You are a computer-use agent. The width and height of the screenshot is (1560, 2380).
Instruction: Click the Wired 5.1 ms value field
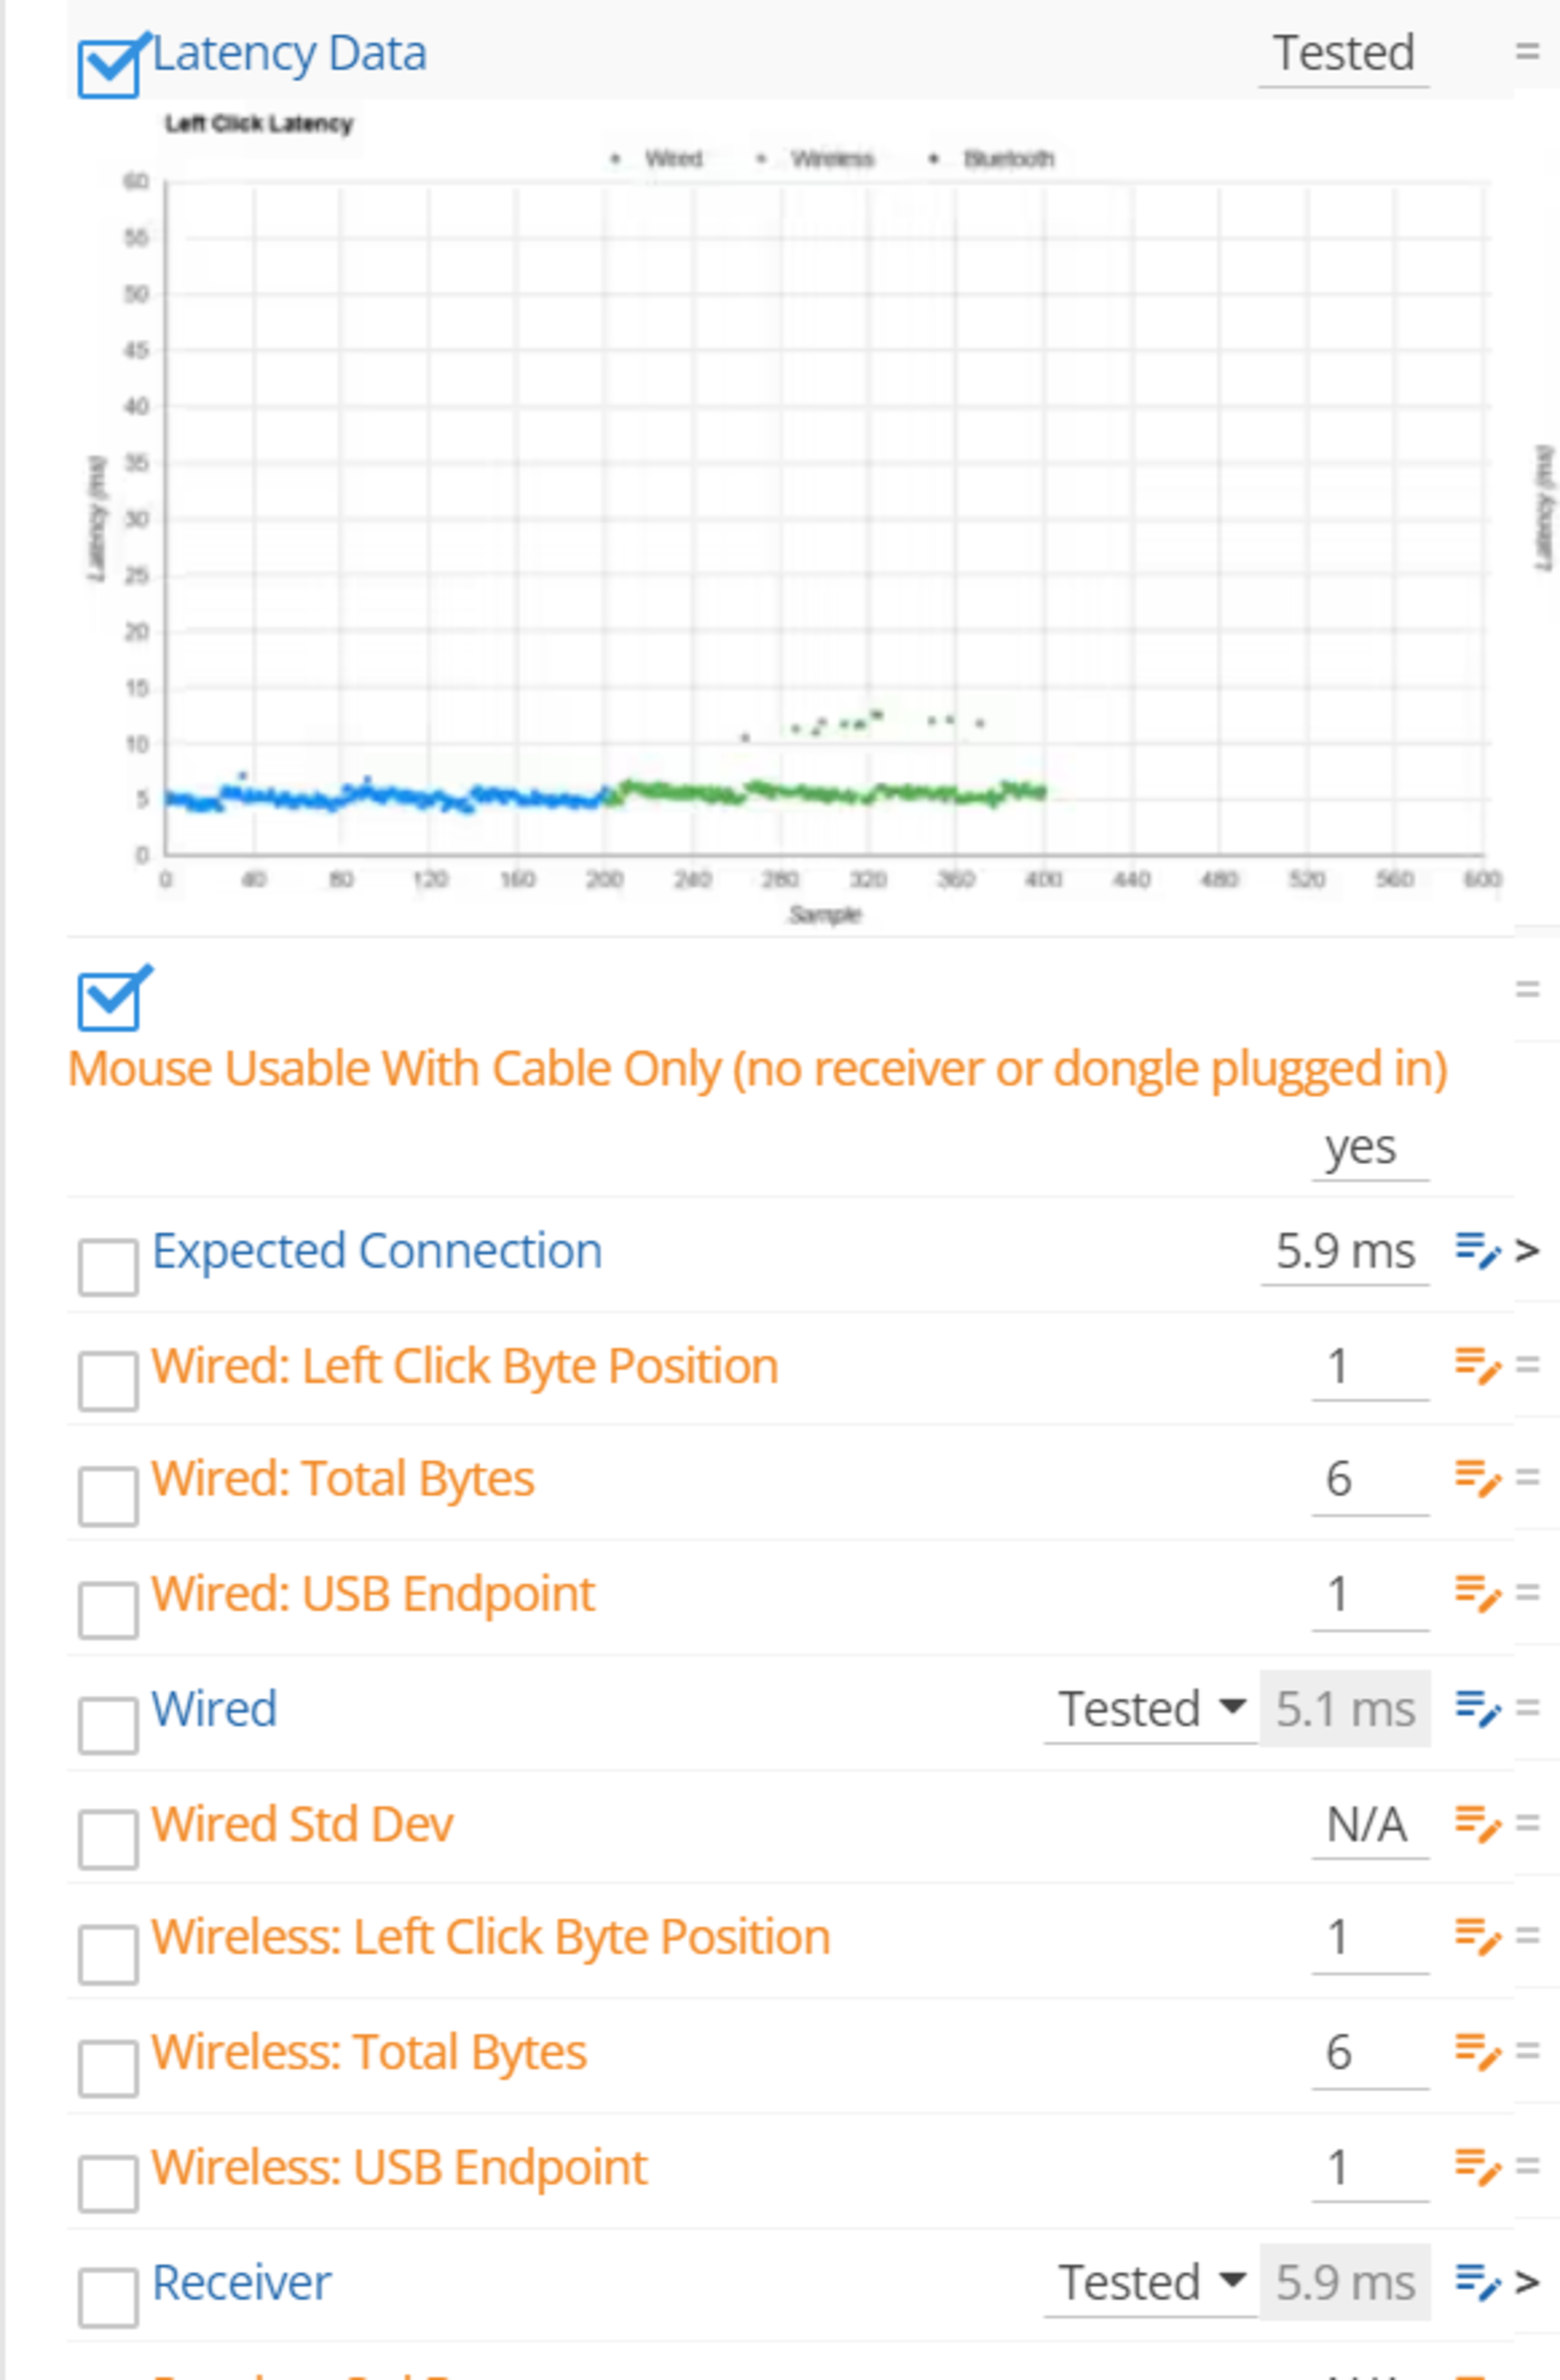[1345, 1708]
